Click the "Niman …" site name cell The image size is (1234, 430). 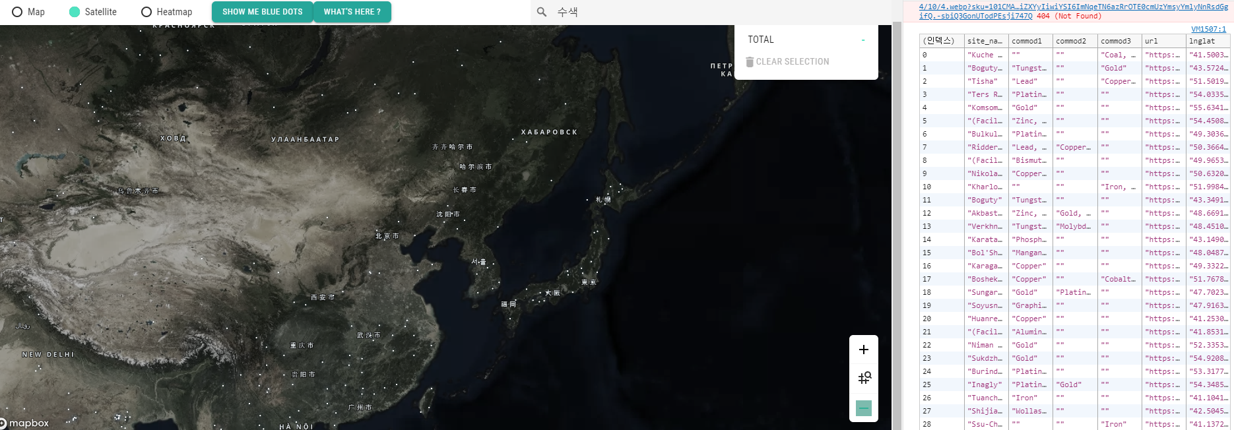tap(986, 345)
